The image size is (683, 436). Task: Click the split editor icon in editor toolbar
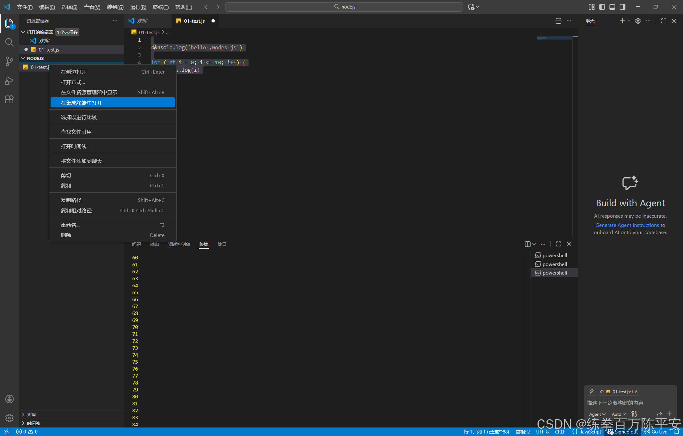point(558,21)
